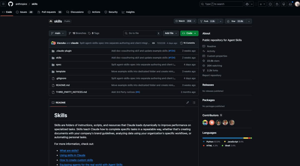Screen dimensions: 300x166
Task: Open the Insights tab
Action: [x=128, y=12]
